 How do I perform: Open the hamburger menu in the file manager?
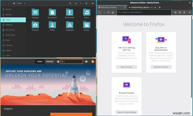click(x=86, y=3)
